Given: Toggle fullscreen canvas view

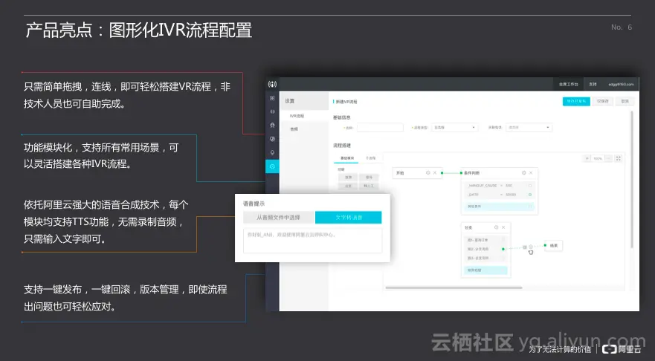Looking at the screenshot, I should [619, 159].
